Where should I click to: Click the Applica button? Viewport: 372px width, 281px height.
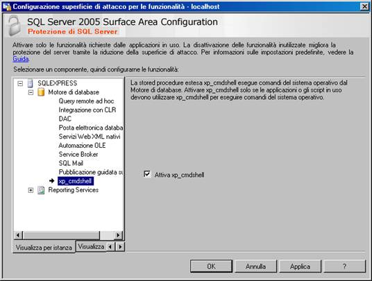tap(300, 266)
